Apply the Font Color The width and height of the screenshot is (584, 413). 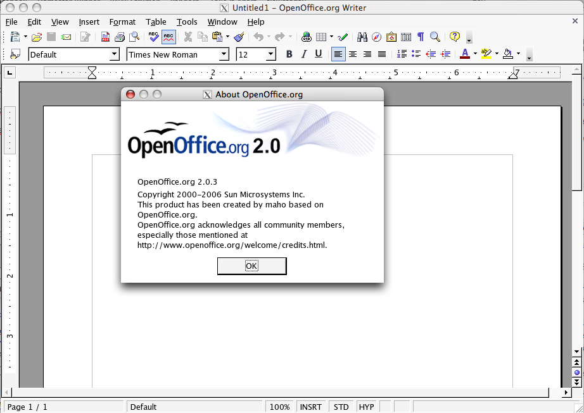coord(465,54)
